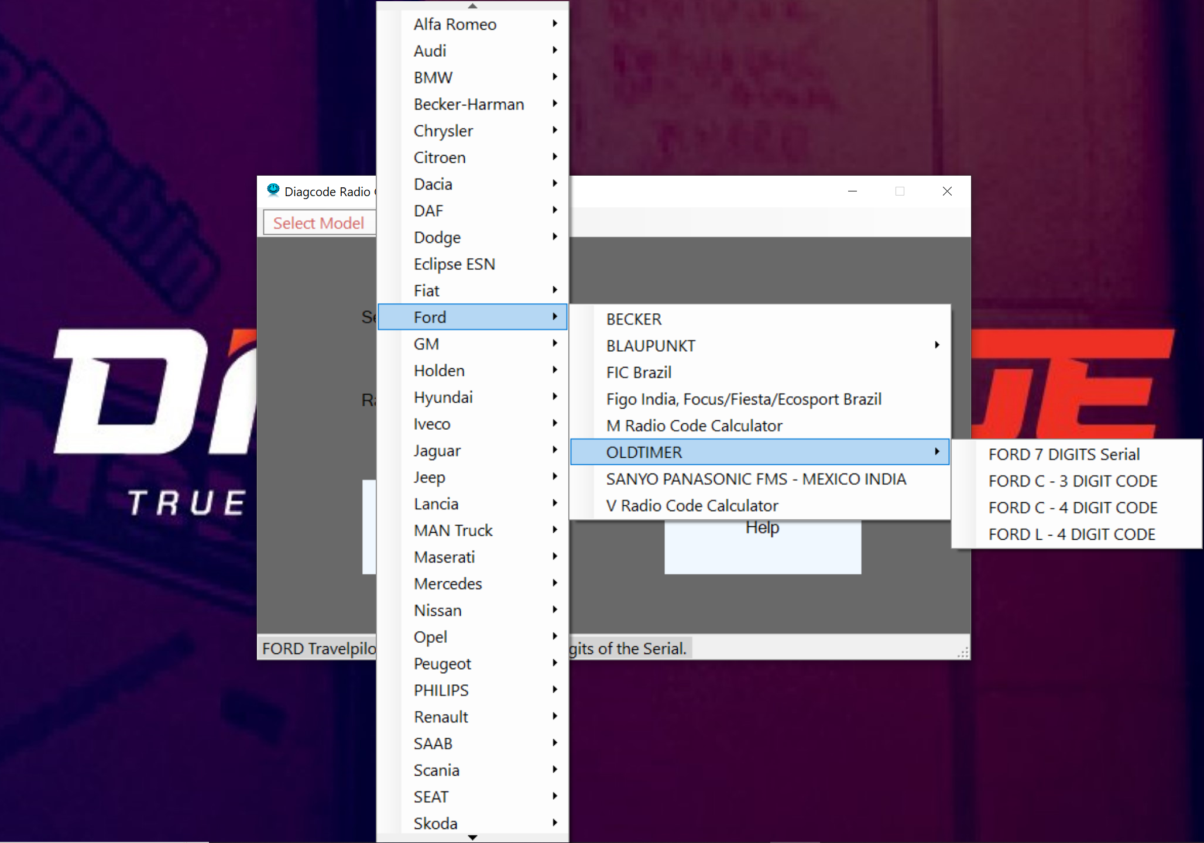Click the Help button
This screenshot has height=843, width=1204.
pyautogui.click(x=763, y=546)
